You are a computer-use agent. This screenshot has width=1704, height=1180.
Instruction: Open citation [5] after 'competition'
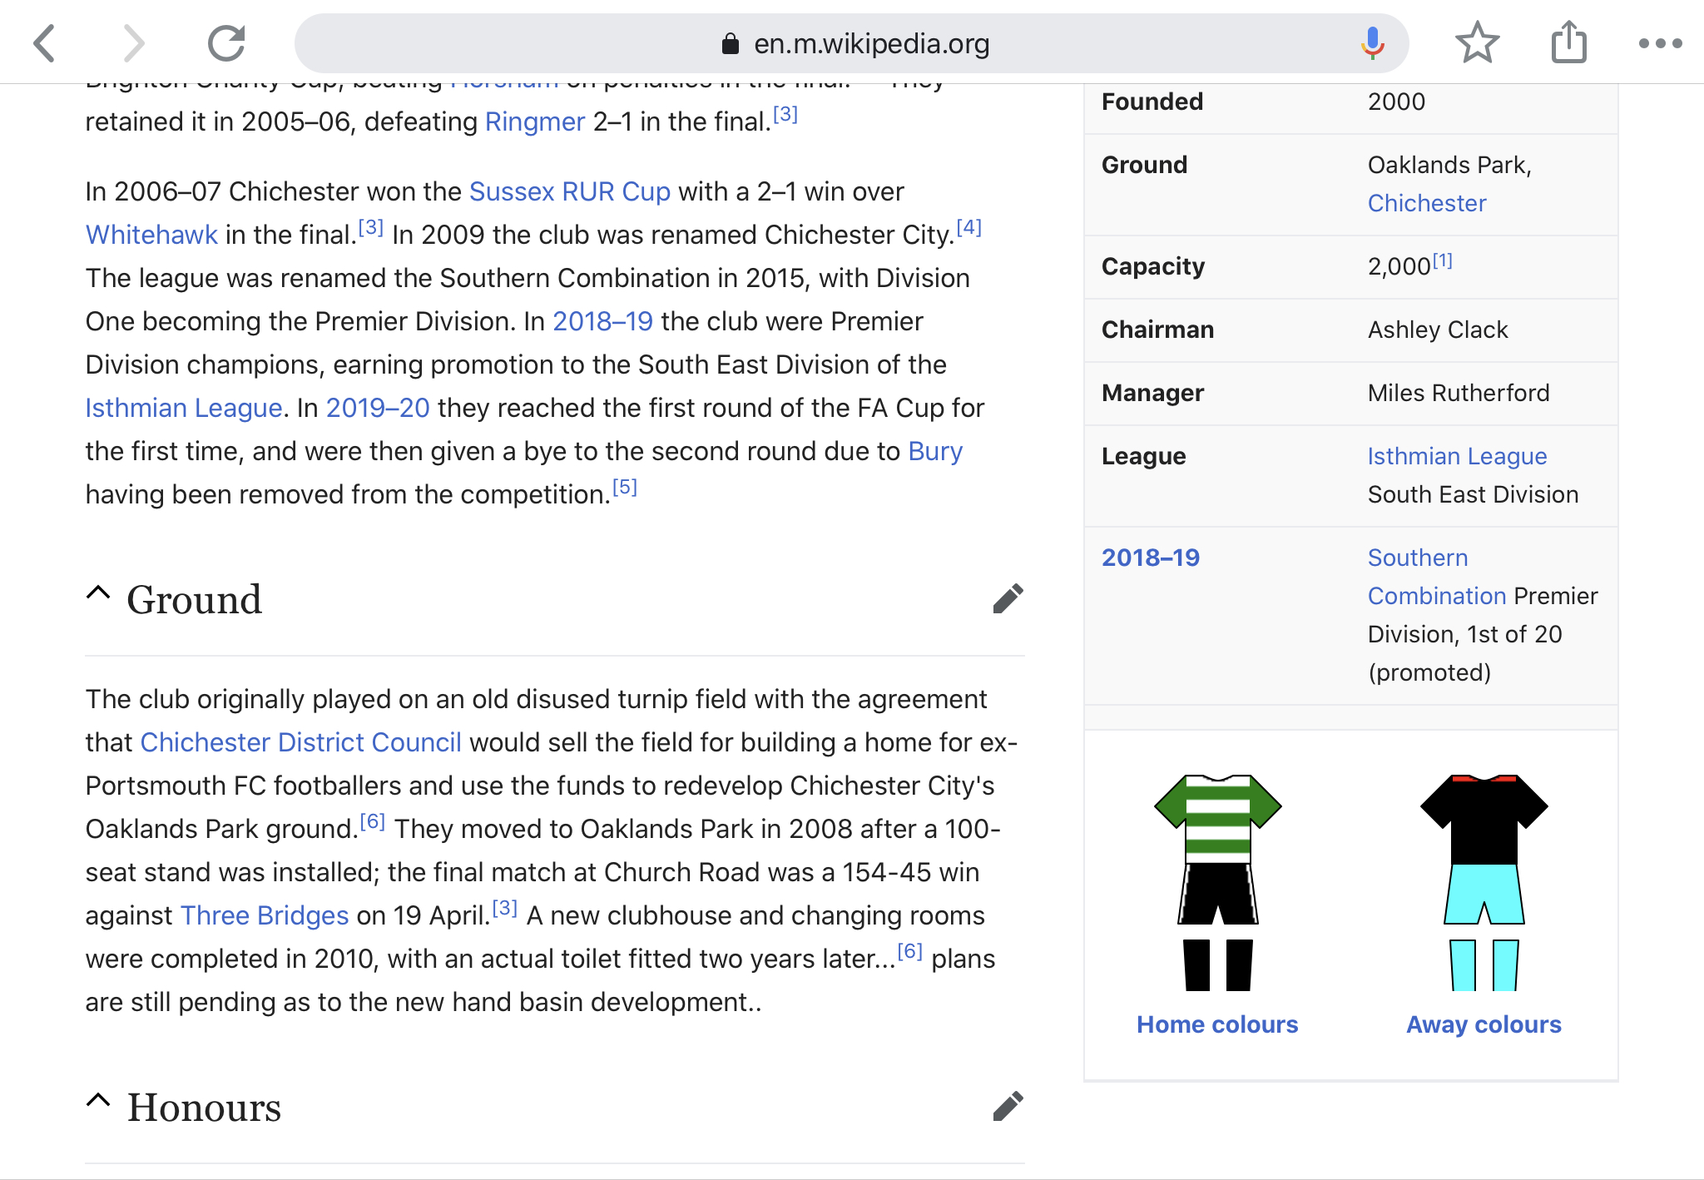click(x=625, y=487)
